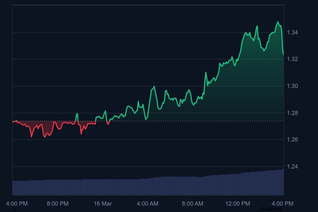Image resolution: width=318 pixels, height=212 pixels.
Task: Click the 1.24 price value label
Action: click(x=292, y=167)
